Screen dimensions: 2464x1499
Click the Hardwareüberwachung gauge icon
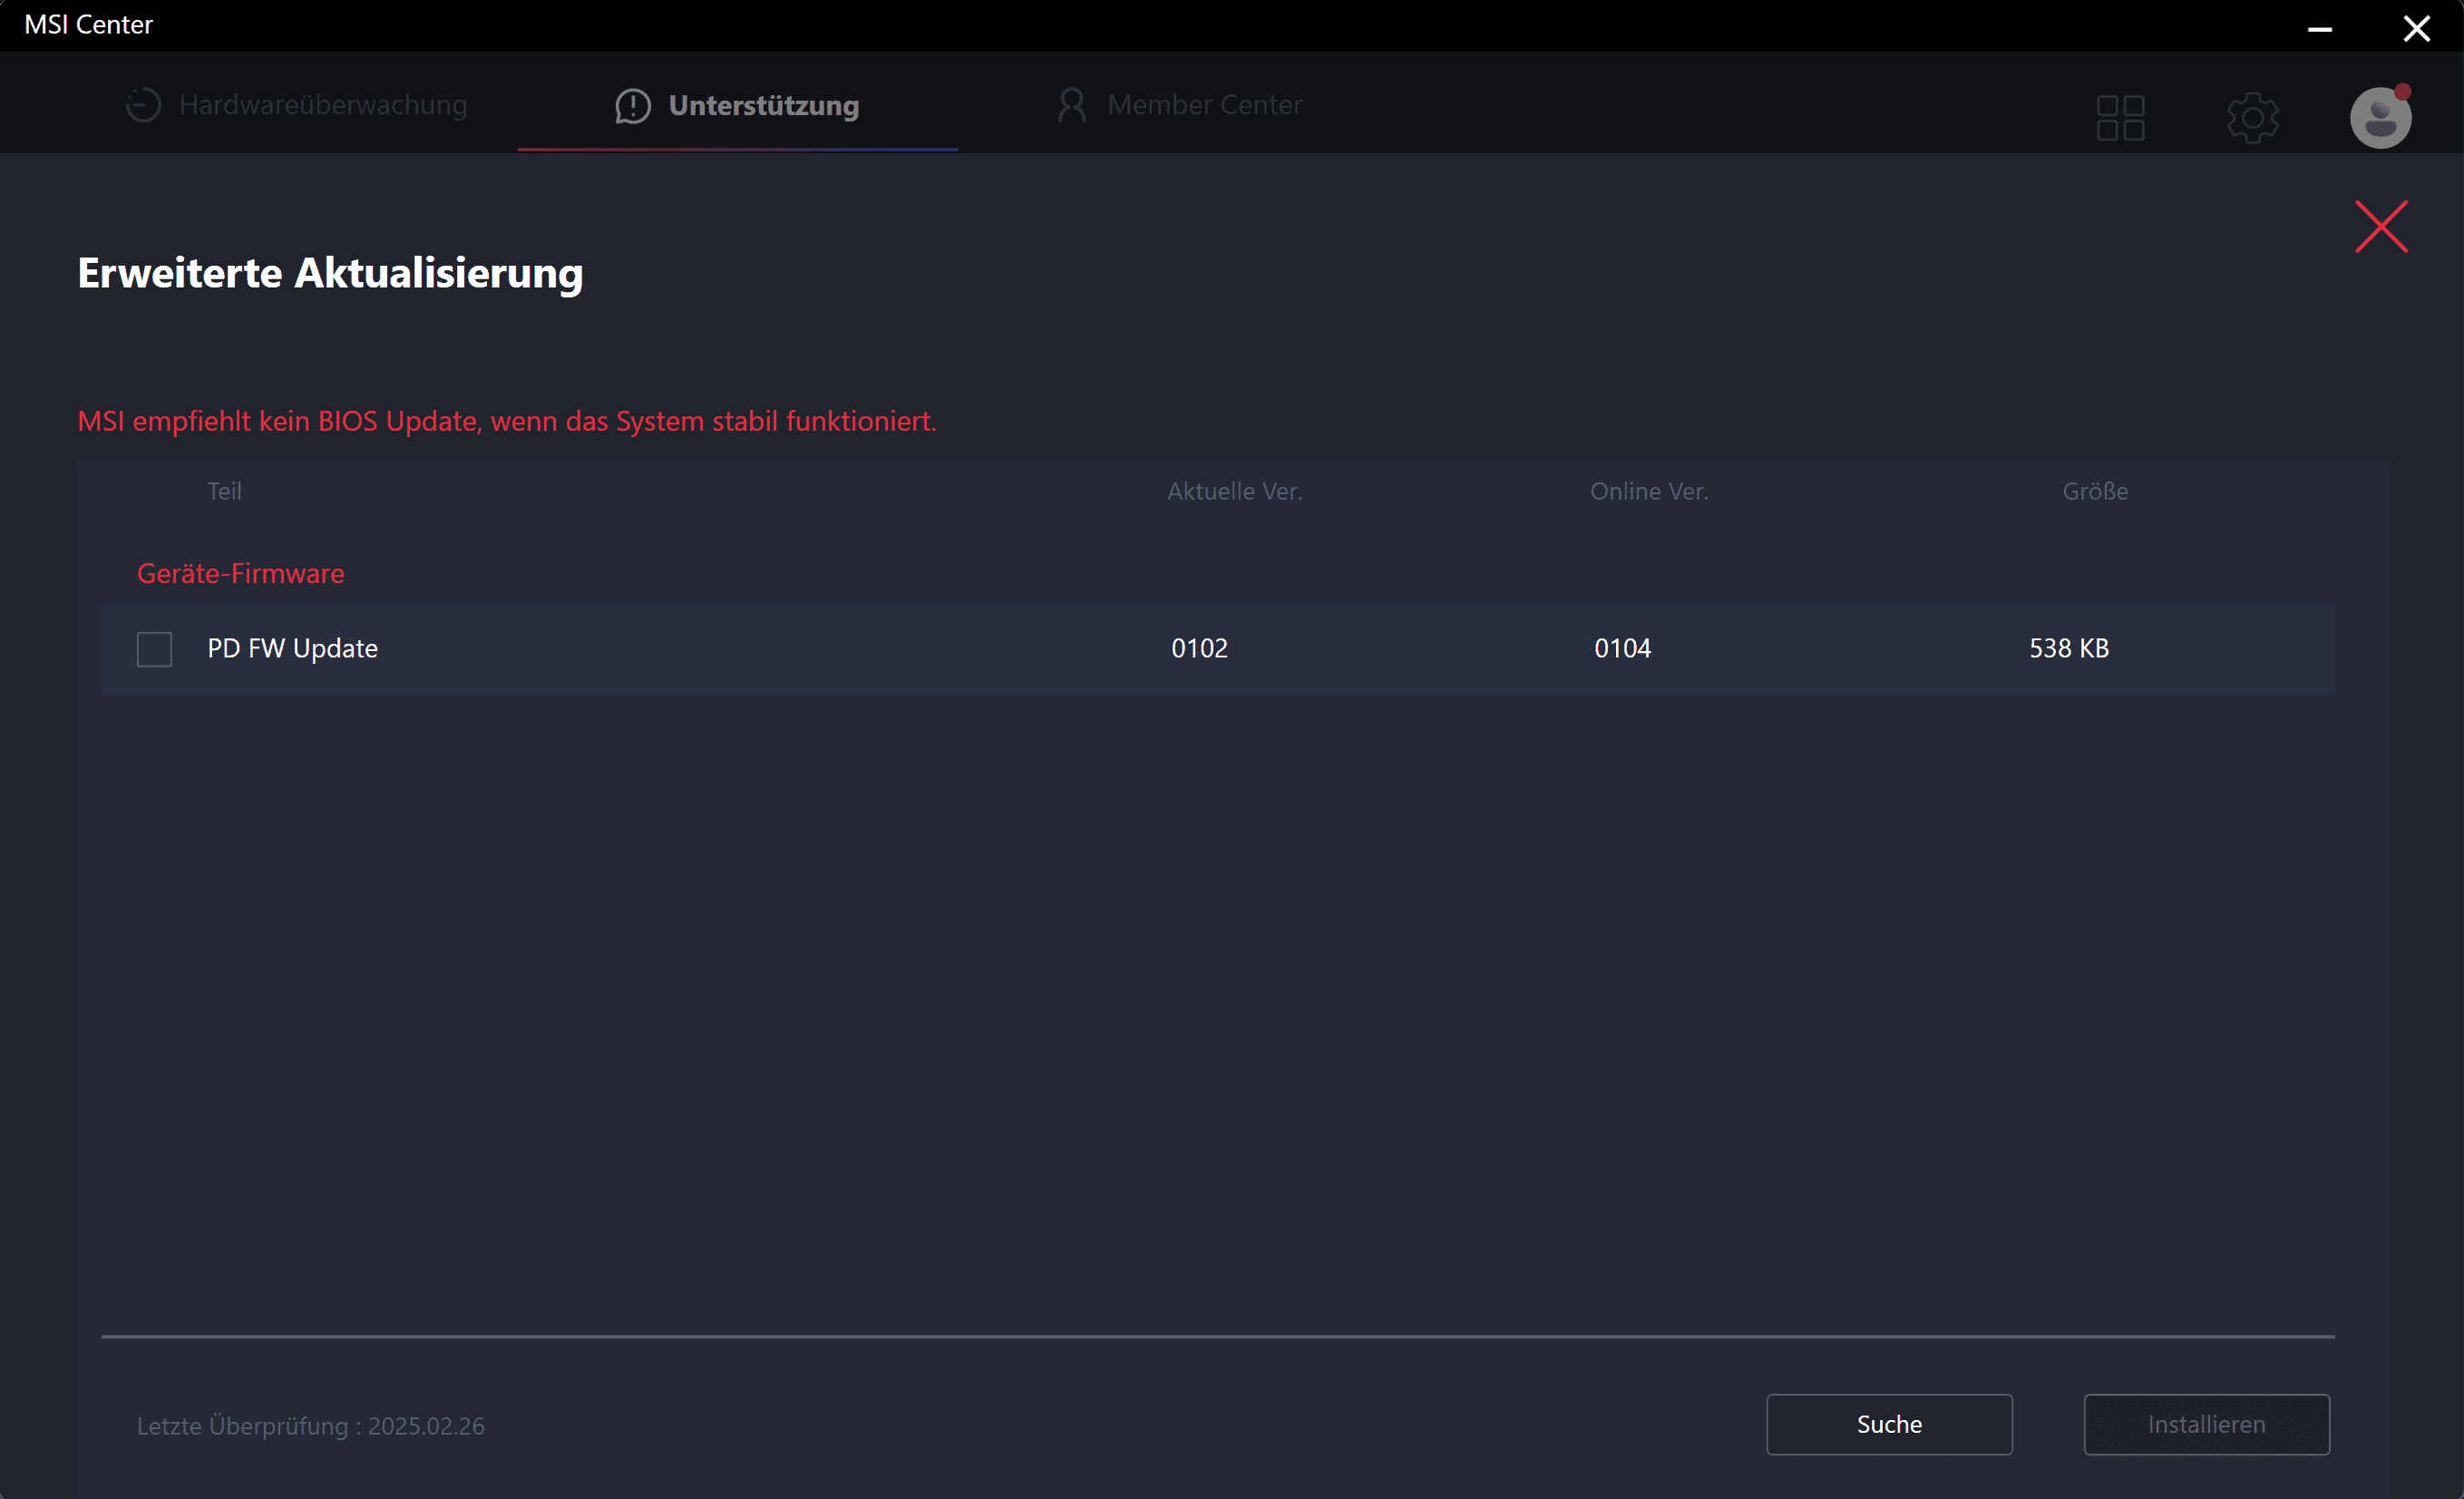(143, 105)
